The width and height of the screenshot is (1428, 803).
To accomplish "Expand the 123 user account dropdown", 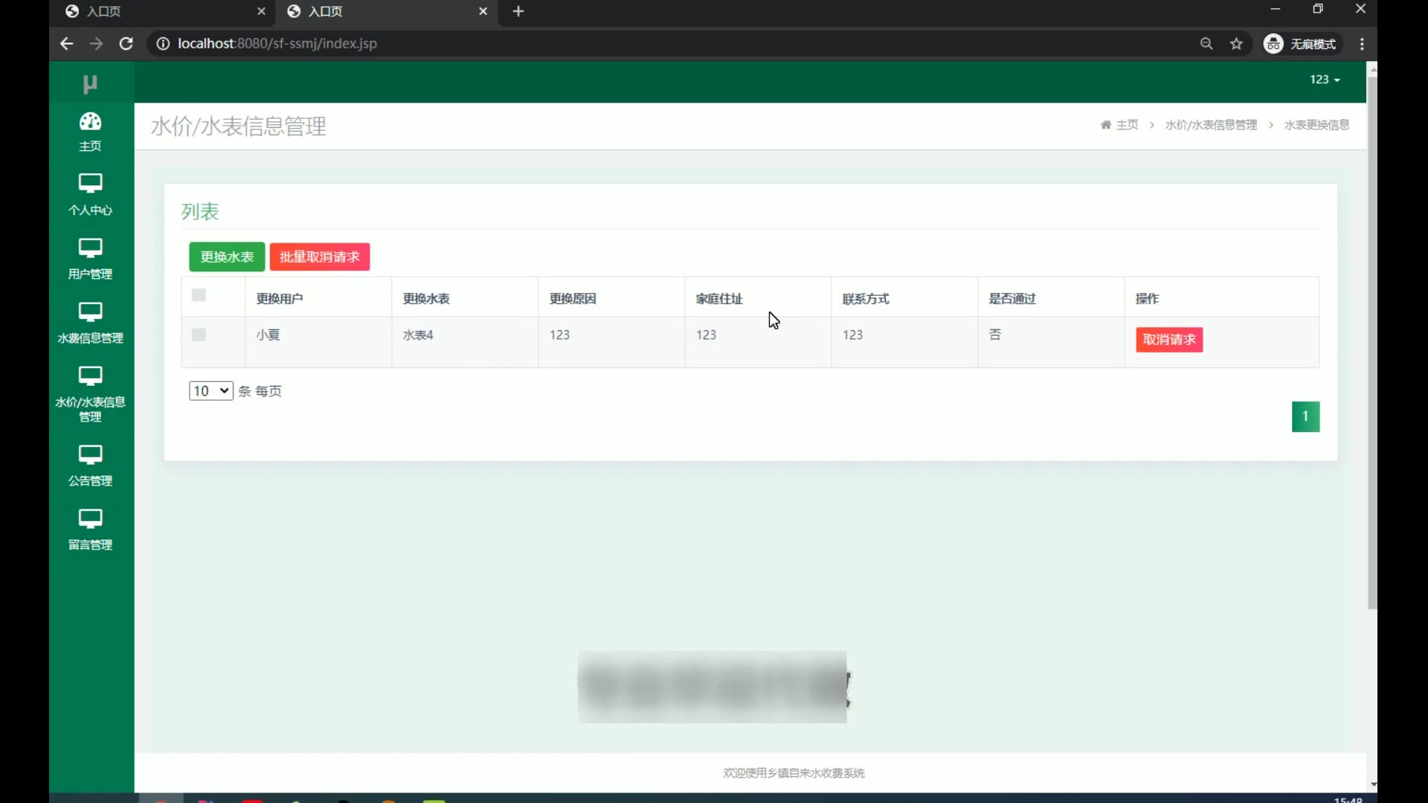I will pyautogui.click(x=1325, y=80).
